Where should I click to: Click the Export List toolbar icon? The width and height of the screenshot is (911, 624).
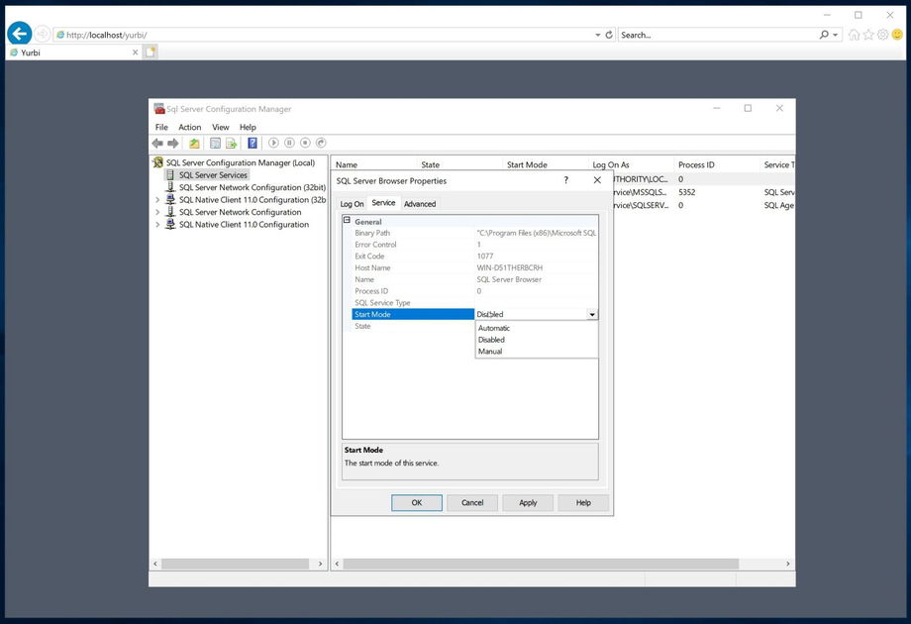pos(231,144)
